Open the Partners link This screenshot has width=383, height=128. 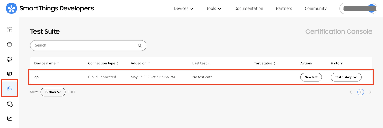point(284,9)
